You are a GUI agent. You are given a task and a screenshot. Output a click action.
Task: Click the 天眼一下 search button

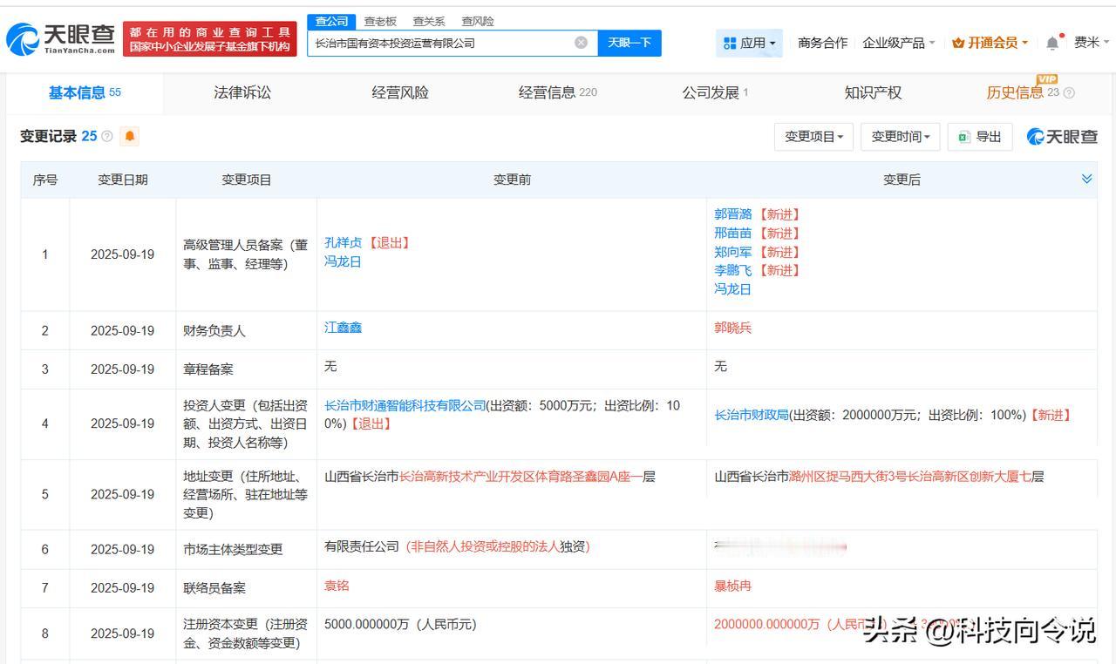tap(629, 43)
